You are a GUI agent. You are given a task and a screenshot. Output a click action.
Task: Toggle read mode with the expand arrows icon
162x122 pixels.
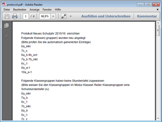64,16
